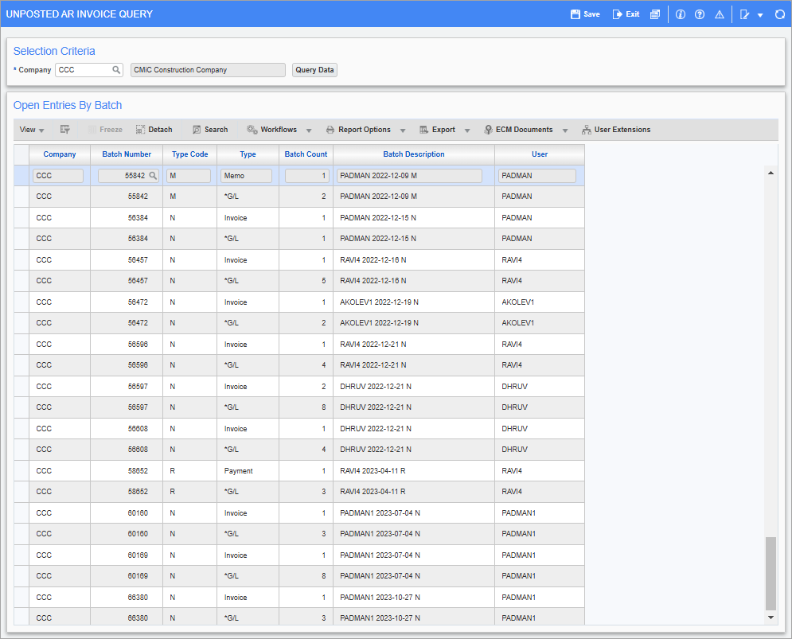This screenshot has width=792, height=639.
Task: Expand the Report Options dropdown
Action: coord(403,129)
